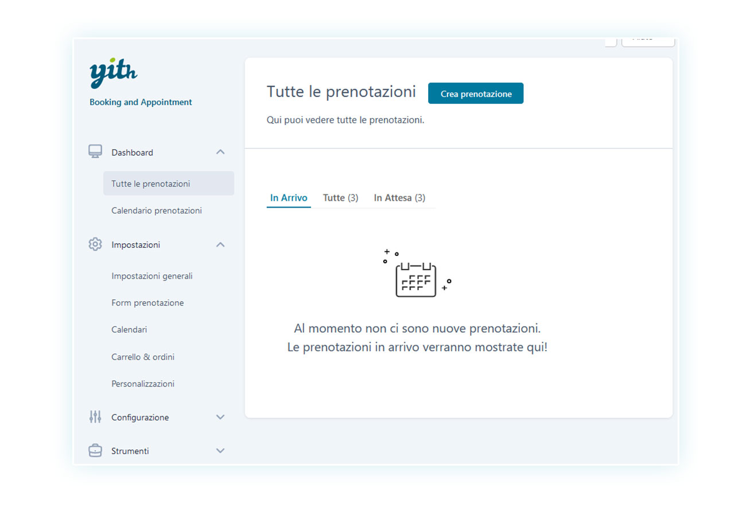Open Form prenotazione settings
This screenshot has height=507, width=746.
pyautogui.click(x=147, y=303)
